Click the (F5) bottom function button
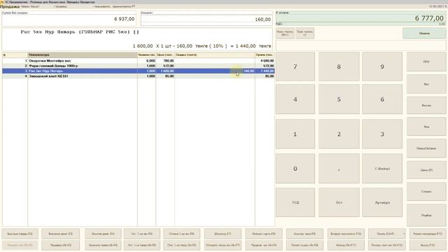Image resolution: width=448 pixels, height=252 pixels. pos(142,234)
